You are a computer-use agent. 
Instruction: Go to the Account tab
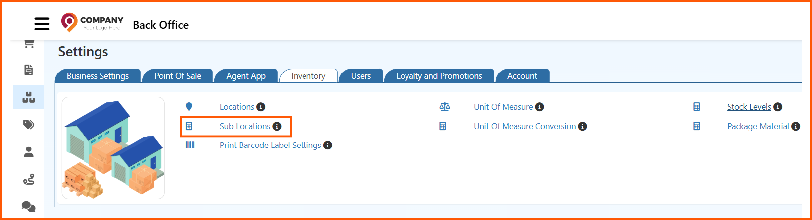tap(522, 76)
